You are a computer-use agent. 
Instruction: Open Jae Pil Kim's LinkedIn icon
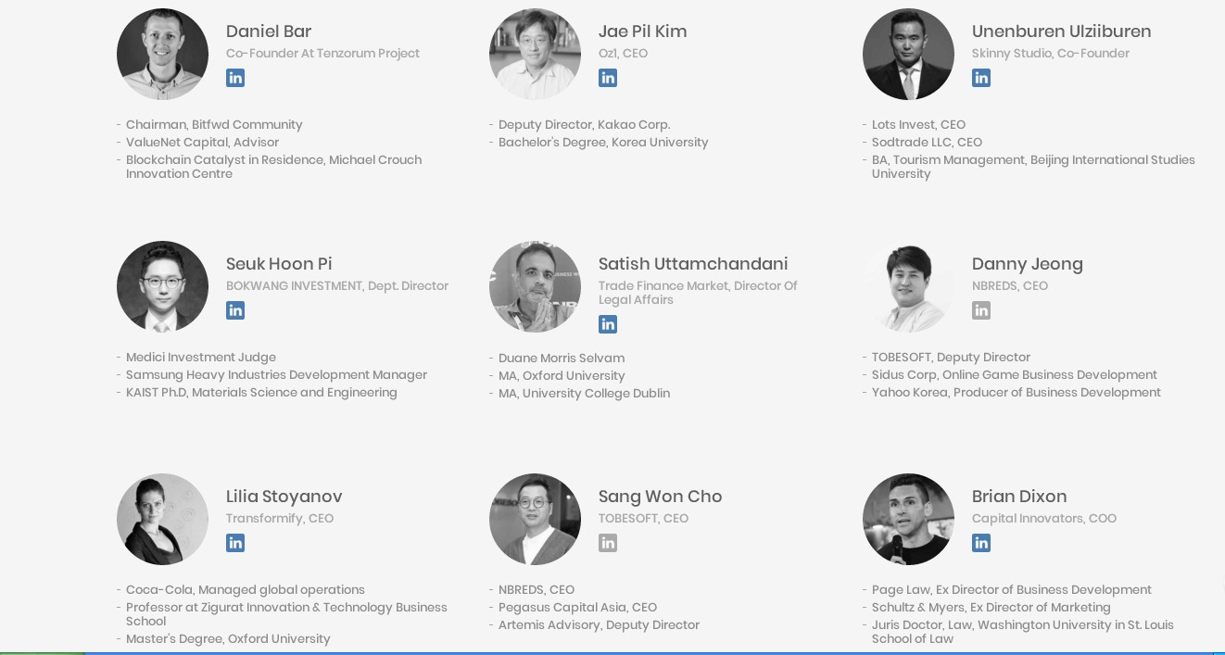pos(608,78)
